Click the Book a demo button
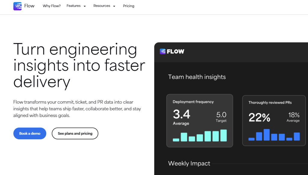 pos(30,134)
